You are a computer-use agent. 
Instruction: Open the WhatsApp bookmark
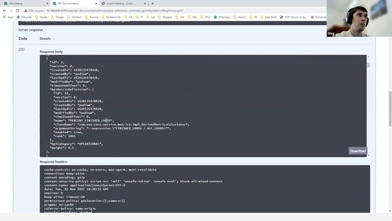[222, 17]
